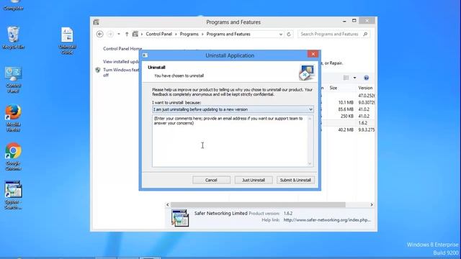Open the Spybot Search desktop shortcut
Screen dimensions: 461x259
tap(13, 195)
